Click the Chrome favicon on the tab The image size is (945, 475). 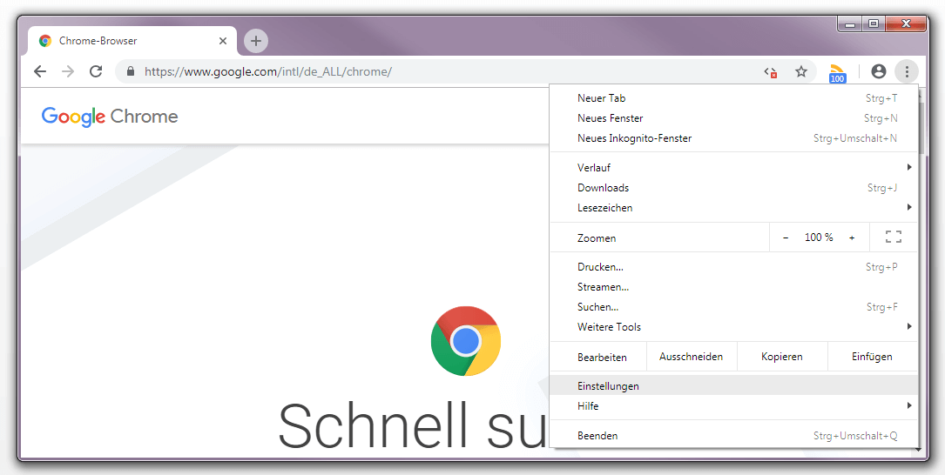44,41
